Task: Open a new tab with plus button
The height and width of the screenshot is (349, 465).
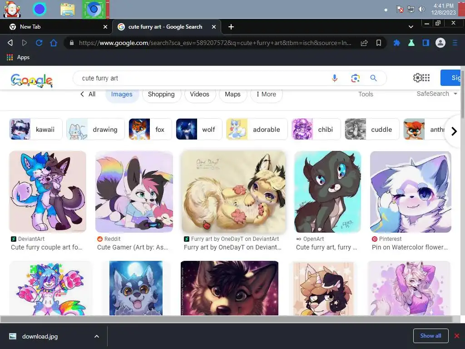Action: pos(231,27)
